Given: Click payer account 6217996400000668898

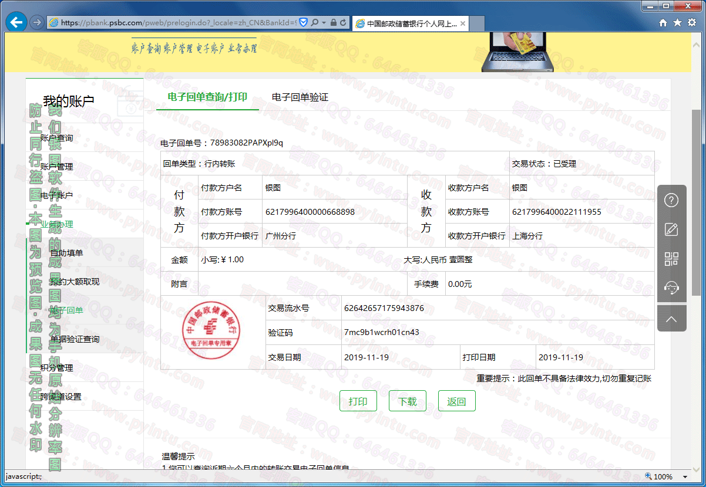Looking at the screenshot, I should 310,212.
